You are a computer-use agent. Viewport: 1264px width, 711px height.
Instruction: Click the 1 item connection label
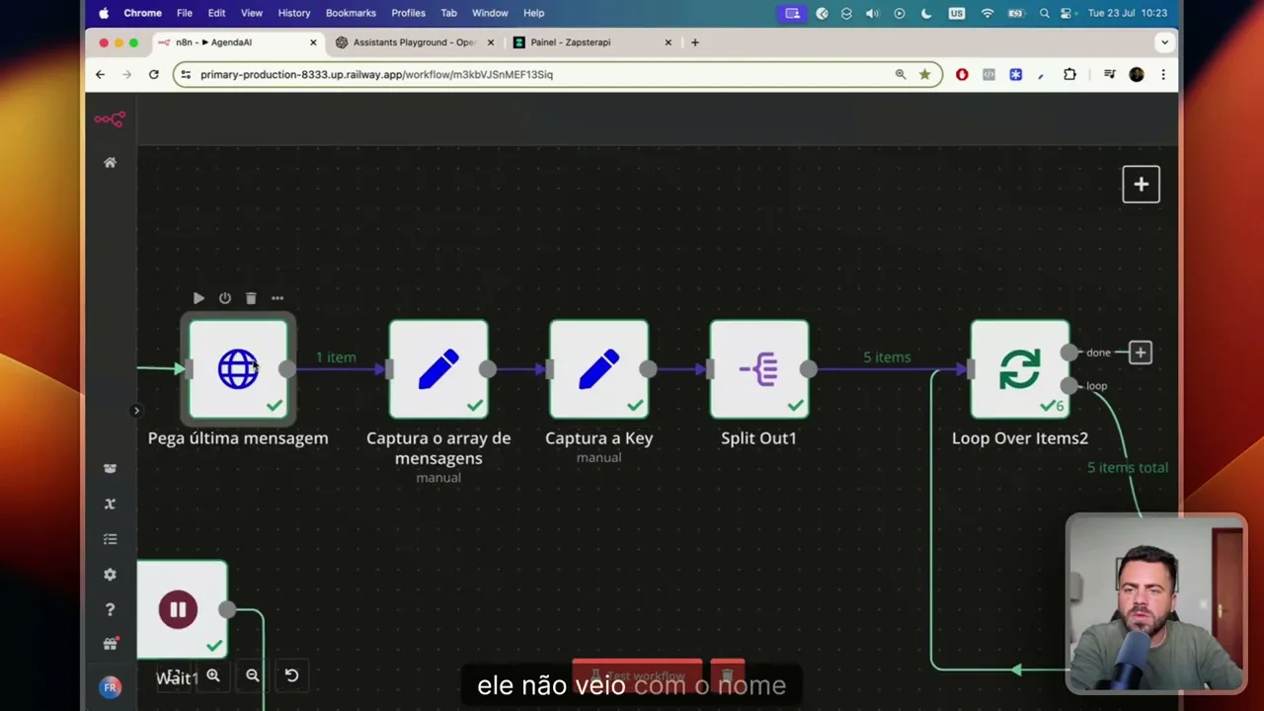pyautogui.click(x=336, y=356)
